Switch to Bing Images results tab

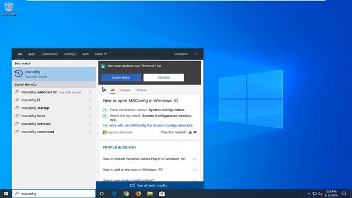click(125, 90)
